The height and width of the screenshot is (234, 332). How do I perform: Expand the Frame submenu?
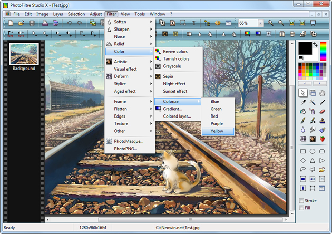coord(130,101)
